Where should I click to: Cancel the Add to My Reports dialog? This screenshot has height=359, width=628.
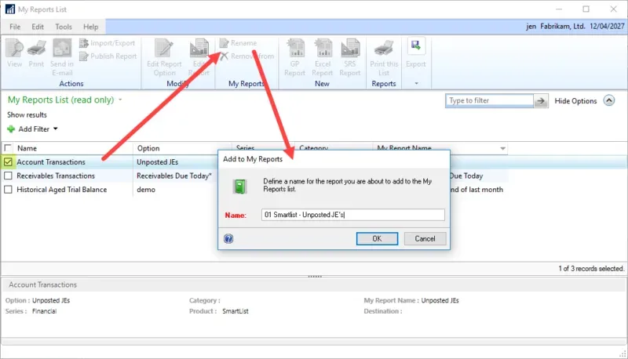[425, 238]
